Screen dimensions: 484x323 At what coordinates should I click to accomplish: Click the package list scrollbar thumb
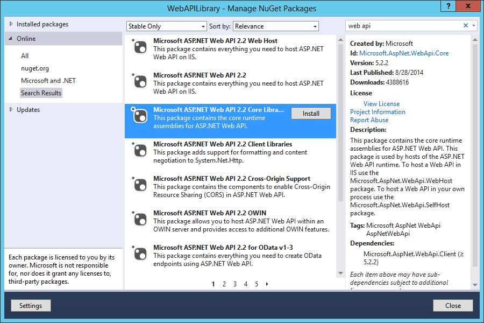point(341,123)
